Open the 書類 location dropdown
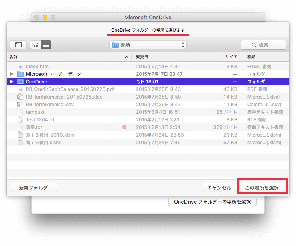296x246 pixels. (x=148, y=45)
